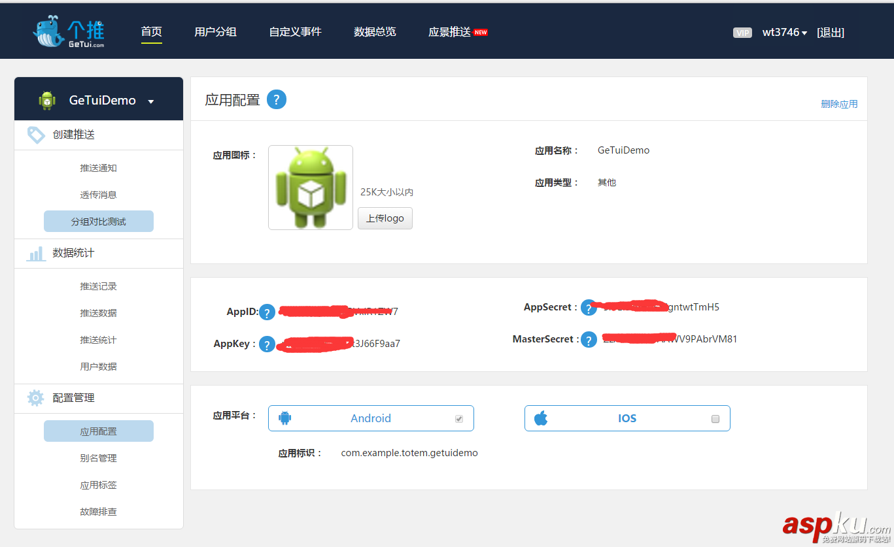Expand the GeTuiDemo app selector dropdown
This screenshot has width=894, height=547.
click(151, 101)
